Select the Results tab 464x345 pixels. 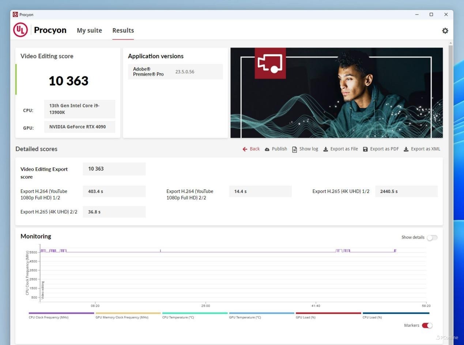point(123,31)
